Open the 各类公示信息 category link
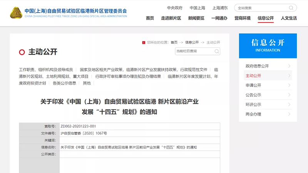308x173 pixels. point(64,83)
